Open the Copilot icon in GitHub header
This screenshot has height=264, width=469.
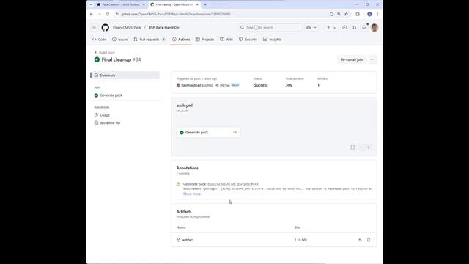coord(309,28)
